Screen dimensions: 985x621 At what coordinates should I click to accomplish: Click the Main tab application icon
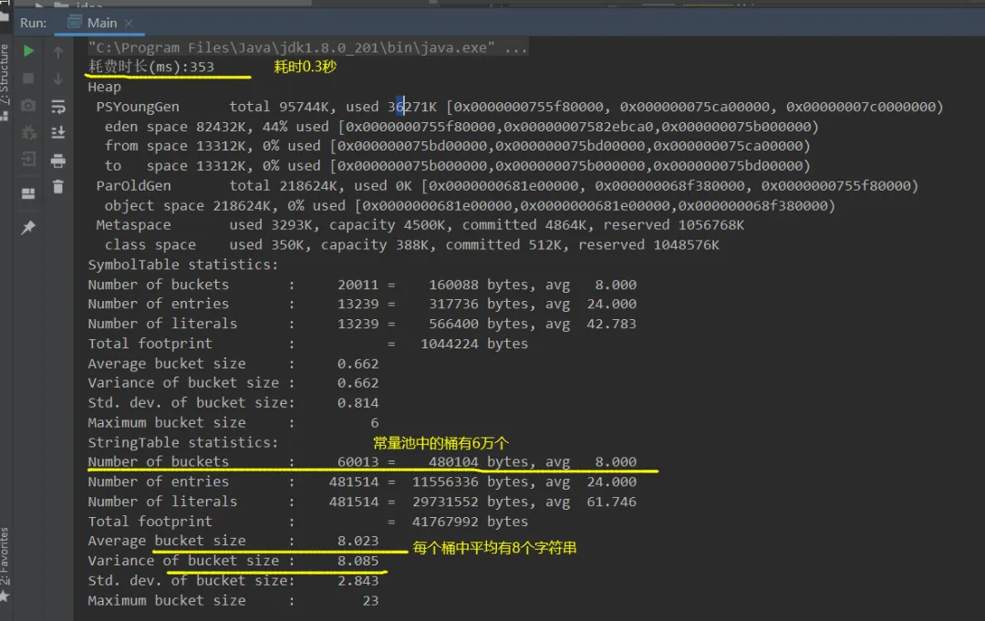coord(75,23)
